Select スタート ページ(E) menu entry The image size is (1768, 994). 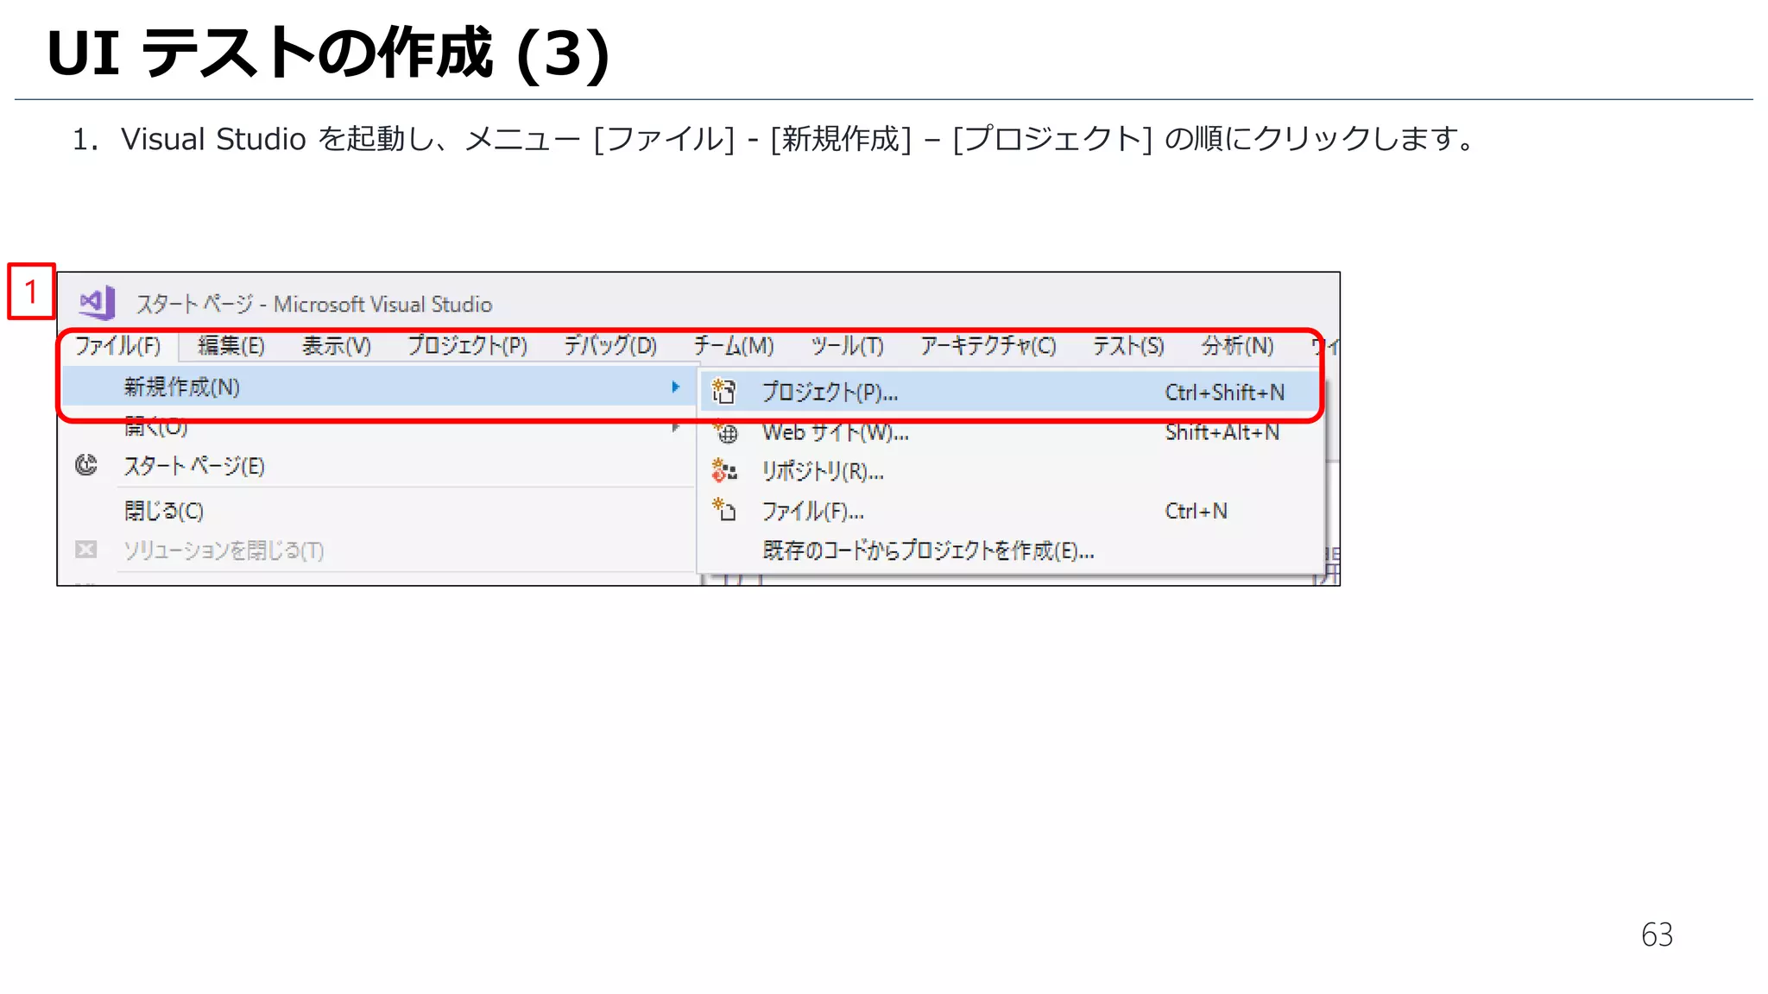(380, 467)
